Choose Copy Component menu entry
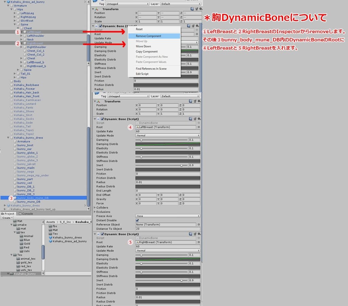Viewport: 348px width, 306px height. coord(146,51)
